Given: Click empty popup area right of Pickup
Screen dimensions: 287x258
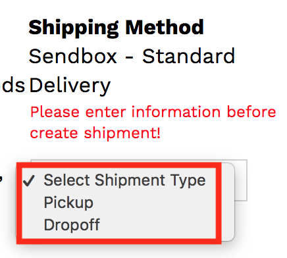Looking at the screenshot, I should click(x=154, y=202).
